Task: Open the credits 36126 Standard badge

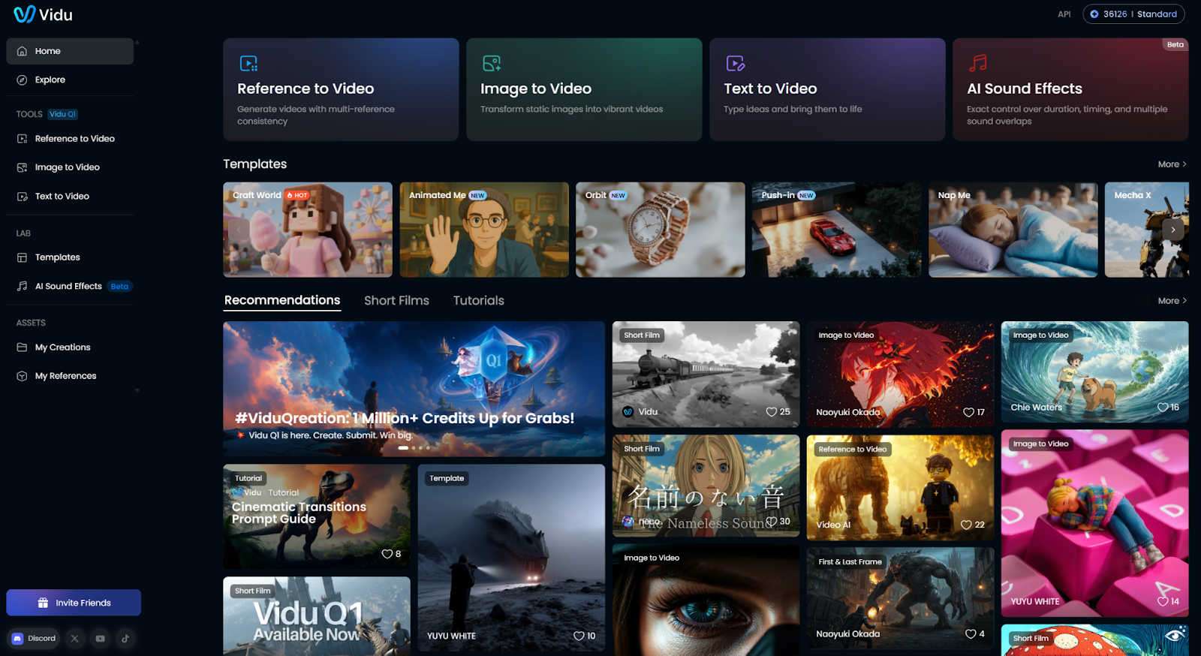Action: pos(1133,14)
